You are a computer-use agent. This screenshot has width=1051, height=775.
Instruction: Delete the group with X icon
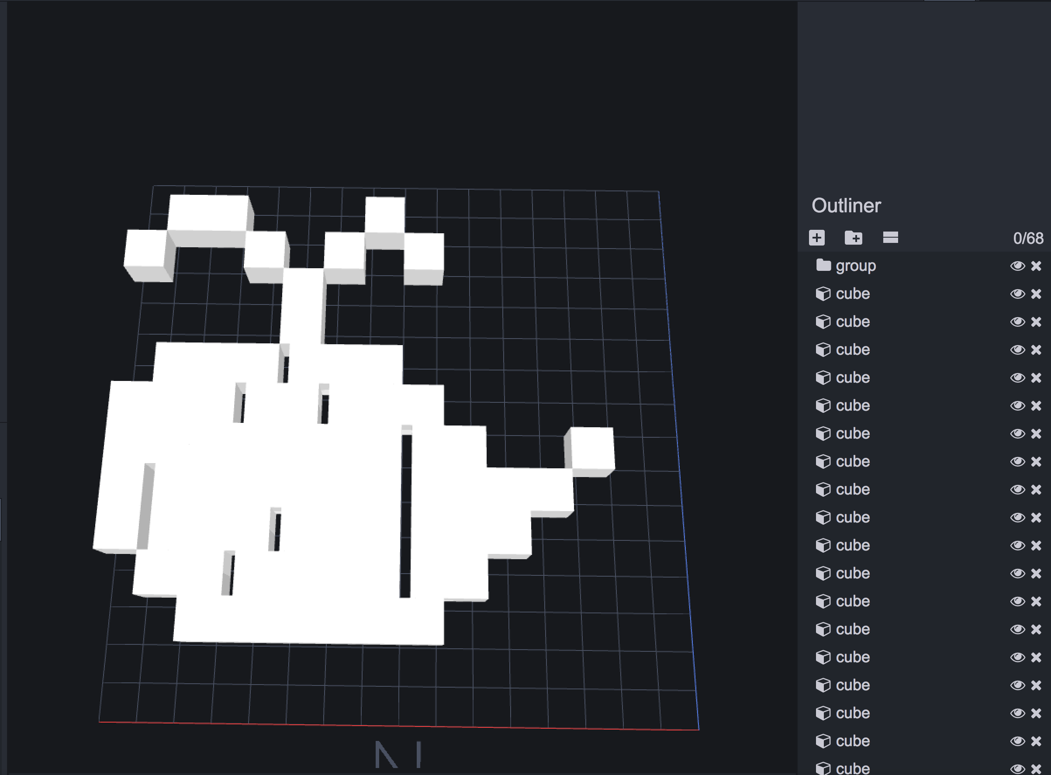pos(1036,266)
